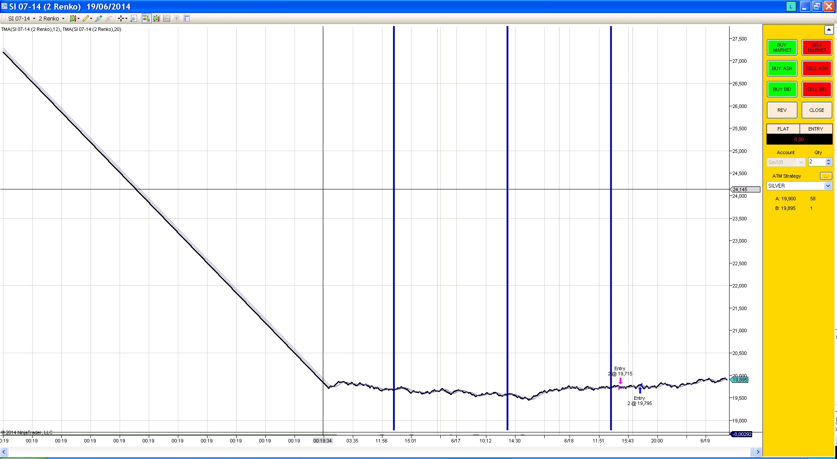Click the green BUY MARKET button
Image resolution: width=837 pixels, height=459 pixels.
782,47
